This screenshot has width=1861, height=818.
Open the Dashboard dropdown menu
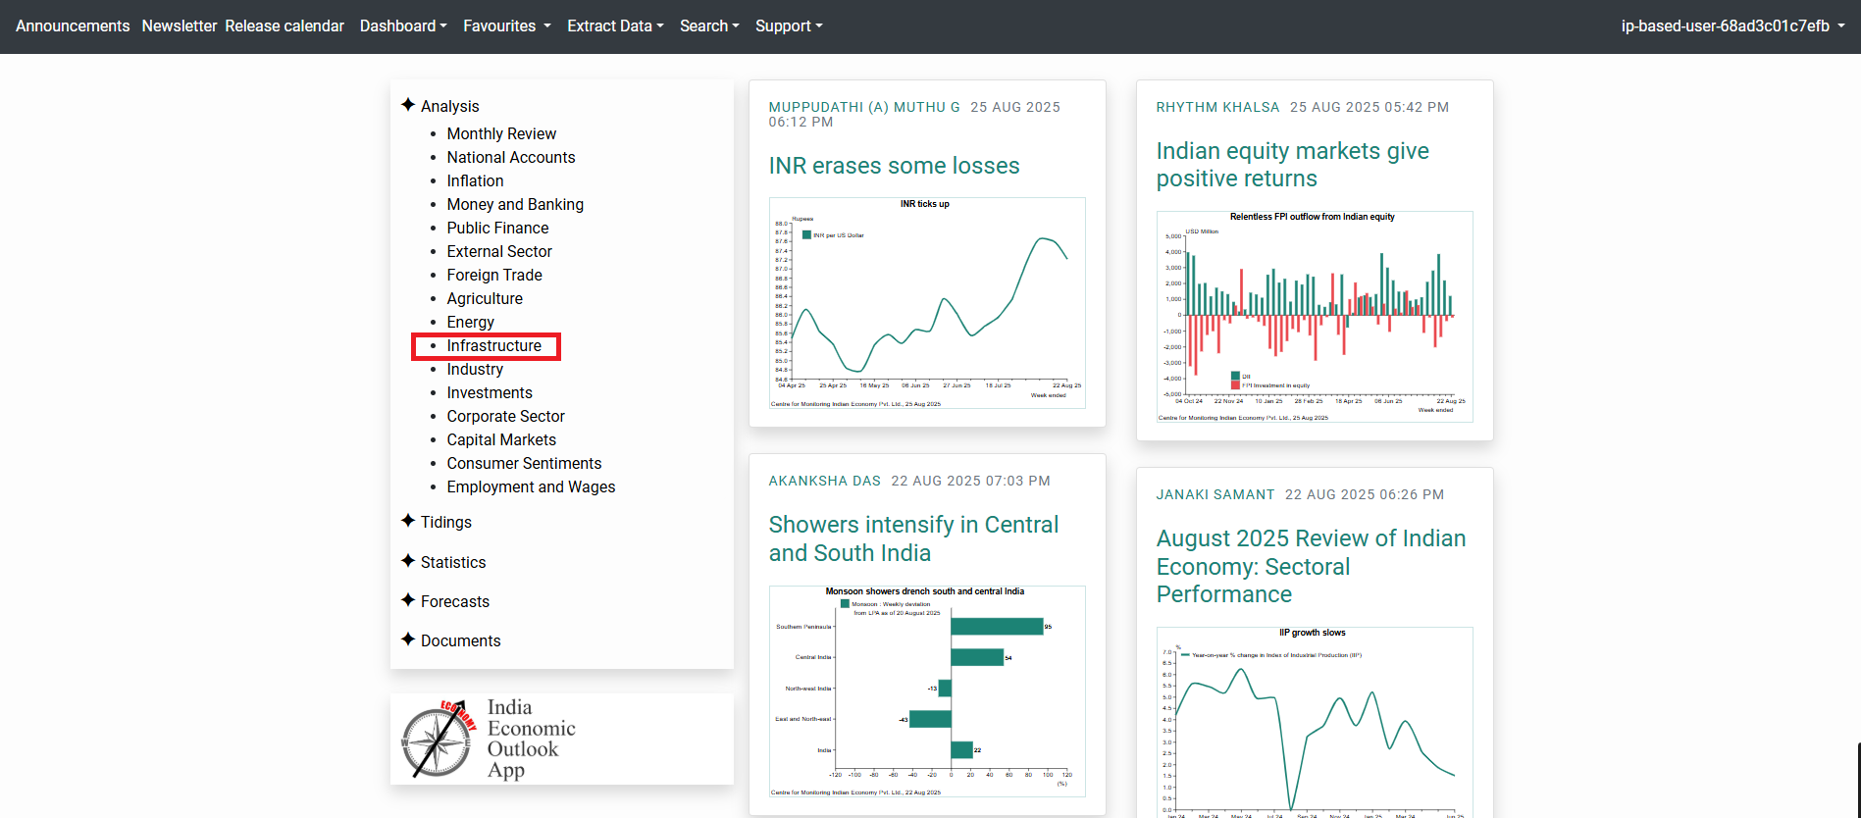tap(402, 26)
